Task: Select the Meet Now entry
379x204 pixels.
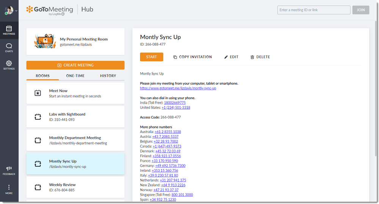Action: coord(75,93)
